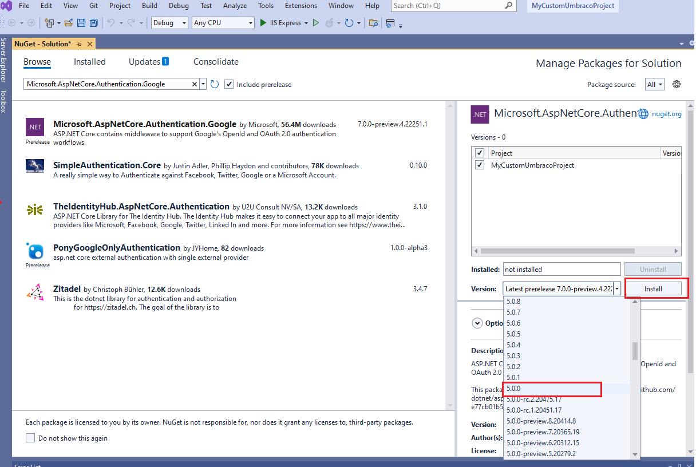Open the Package source All dropdown
The width and height of the screenshot is (696, 467).
pos(654,84)
